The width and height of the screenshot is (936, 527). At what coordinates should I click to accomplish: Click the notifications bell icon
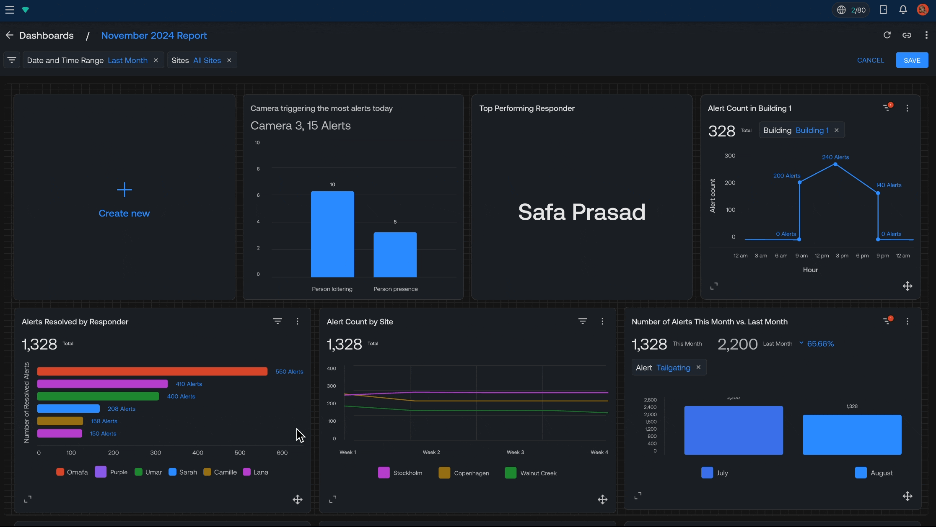903,9
